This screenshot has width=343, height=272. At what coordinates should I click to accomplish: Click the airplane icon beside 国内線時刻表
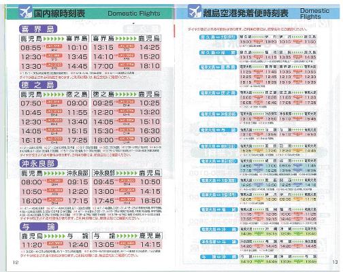(x=25, y=12)
